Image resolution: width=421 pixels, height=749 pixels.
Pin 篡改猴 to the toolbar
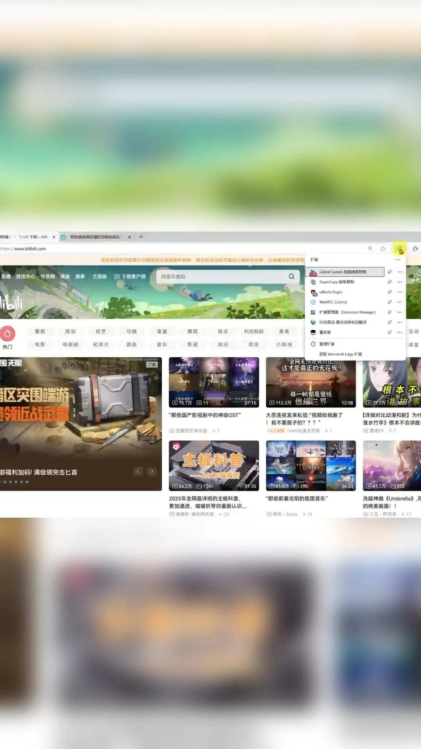[x=389, y=332]
